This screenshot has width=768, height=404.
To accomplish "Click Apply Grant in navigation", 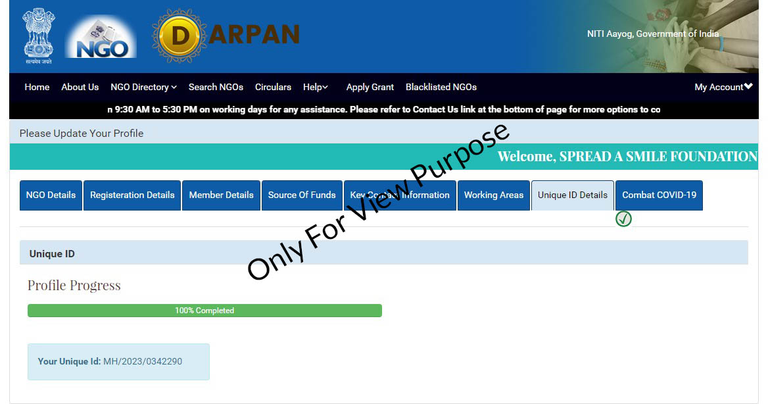I will click(x=370, y=87).
